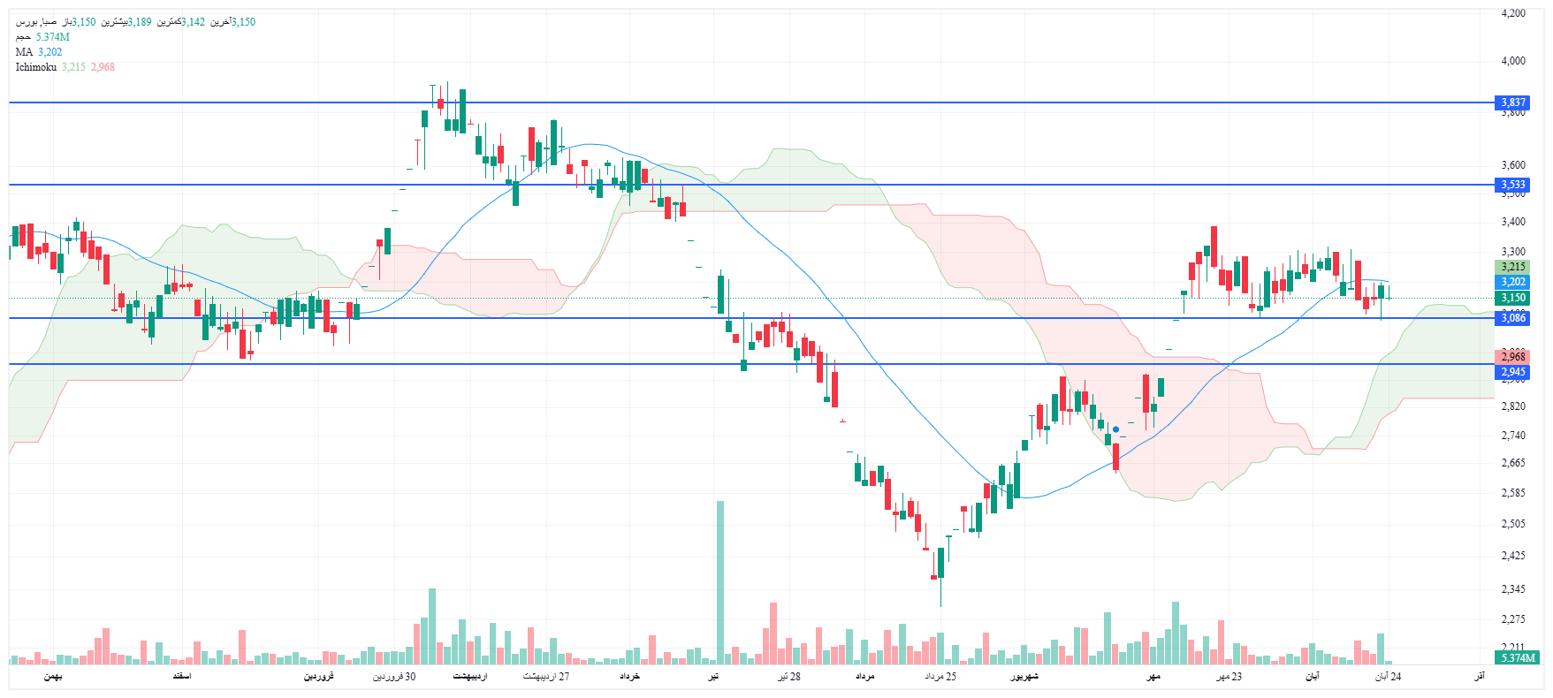Click the tallest volume bar near تیر
The height and width of the screenshot is (698, 1553).
coord(720,583)
